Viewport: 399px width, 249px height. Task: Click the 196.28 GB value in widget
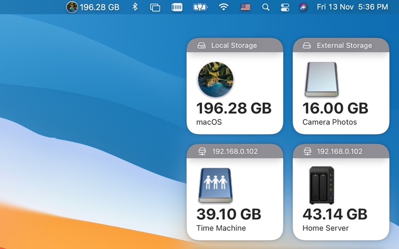coord(234,108)
